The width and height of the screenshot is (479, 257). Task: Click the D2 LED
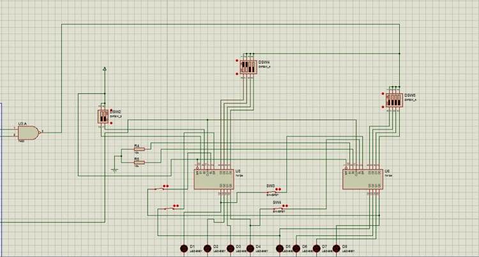[x=208, y=249]
